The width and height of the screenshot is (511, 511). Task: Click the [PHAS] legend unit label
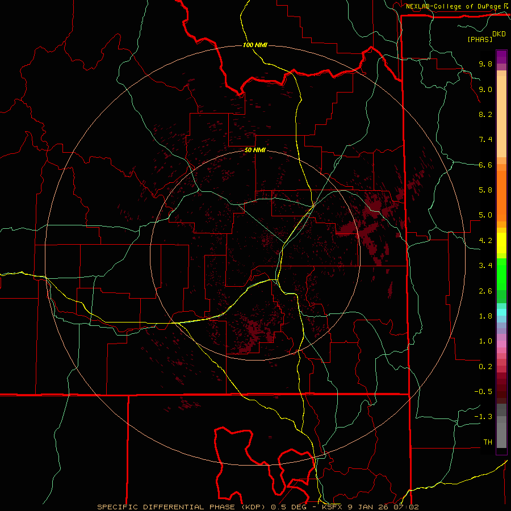(x=480, y=39)
